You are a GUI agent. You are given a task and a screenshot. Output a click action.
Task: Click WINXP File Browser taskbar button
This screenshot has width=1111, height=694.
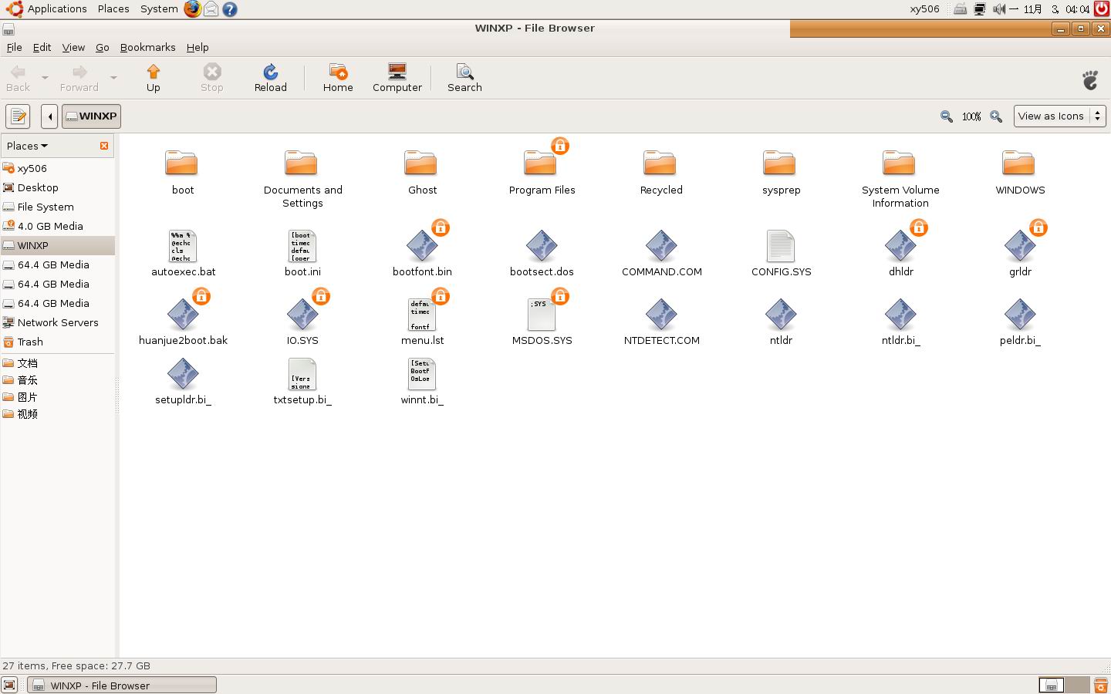tap(122, 685)
